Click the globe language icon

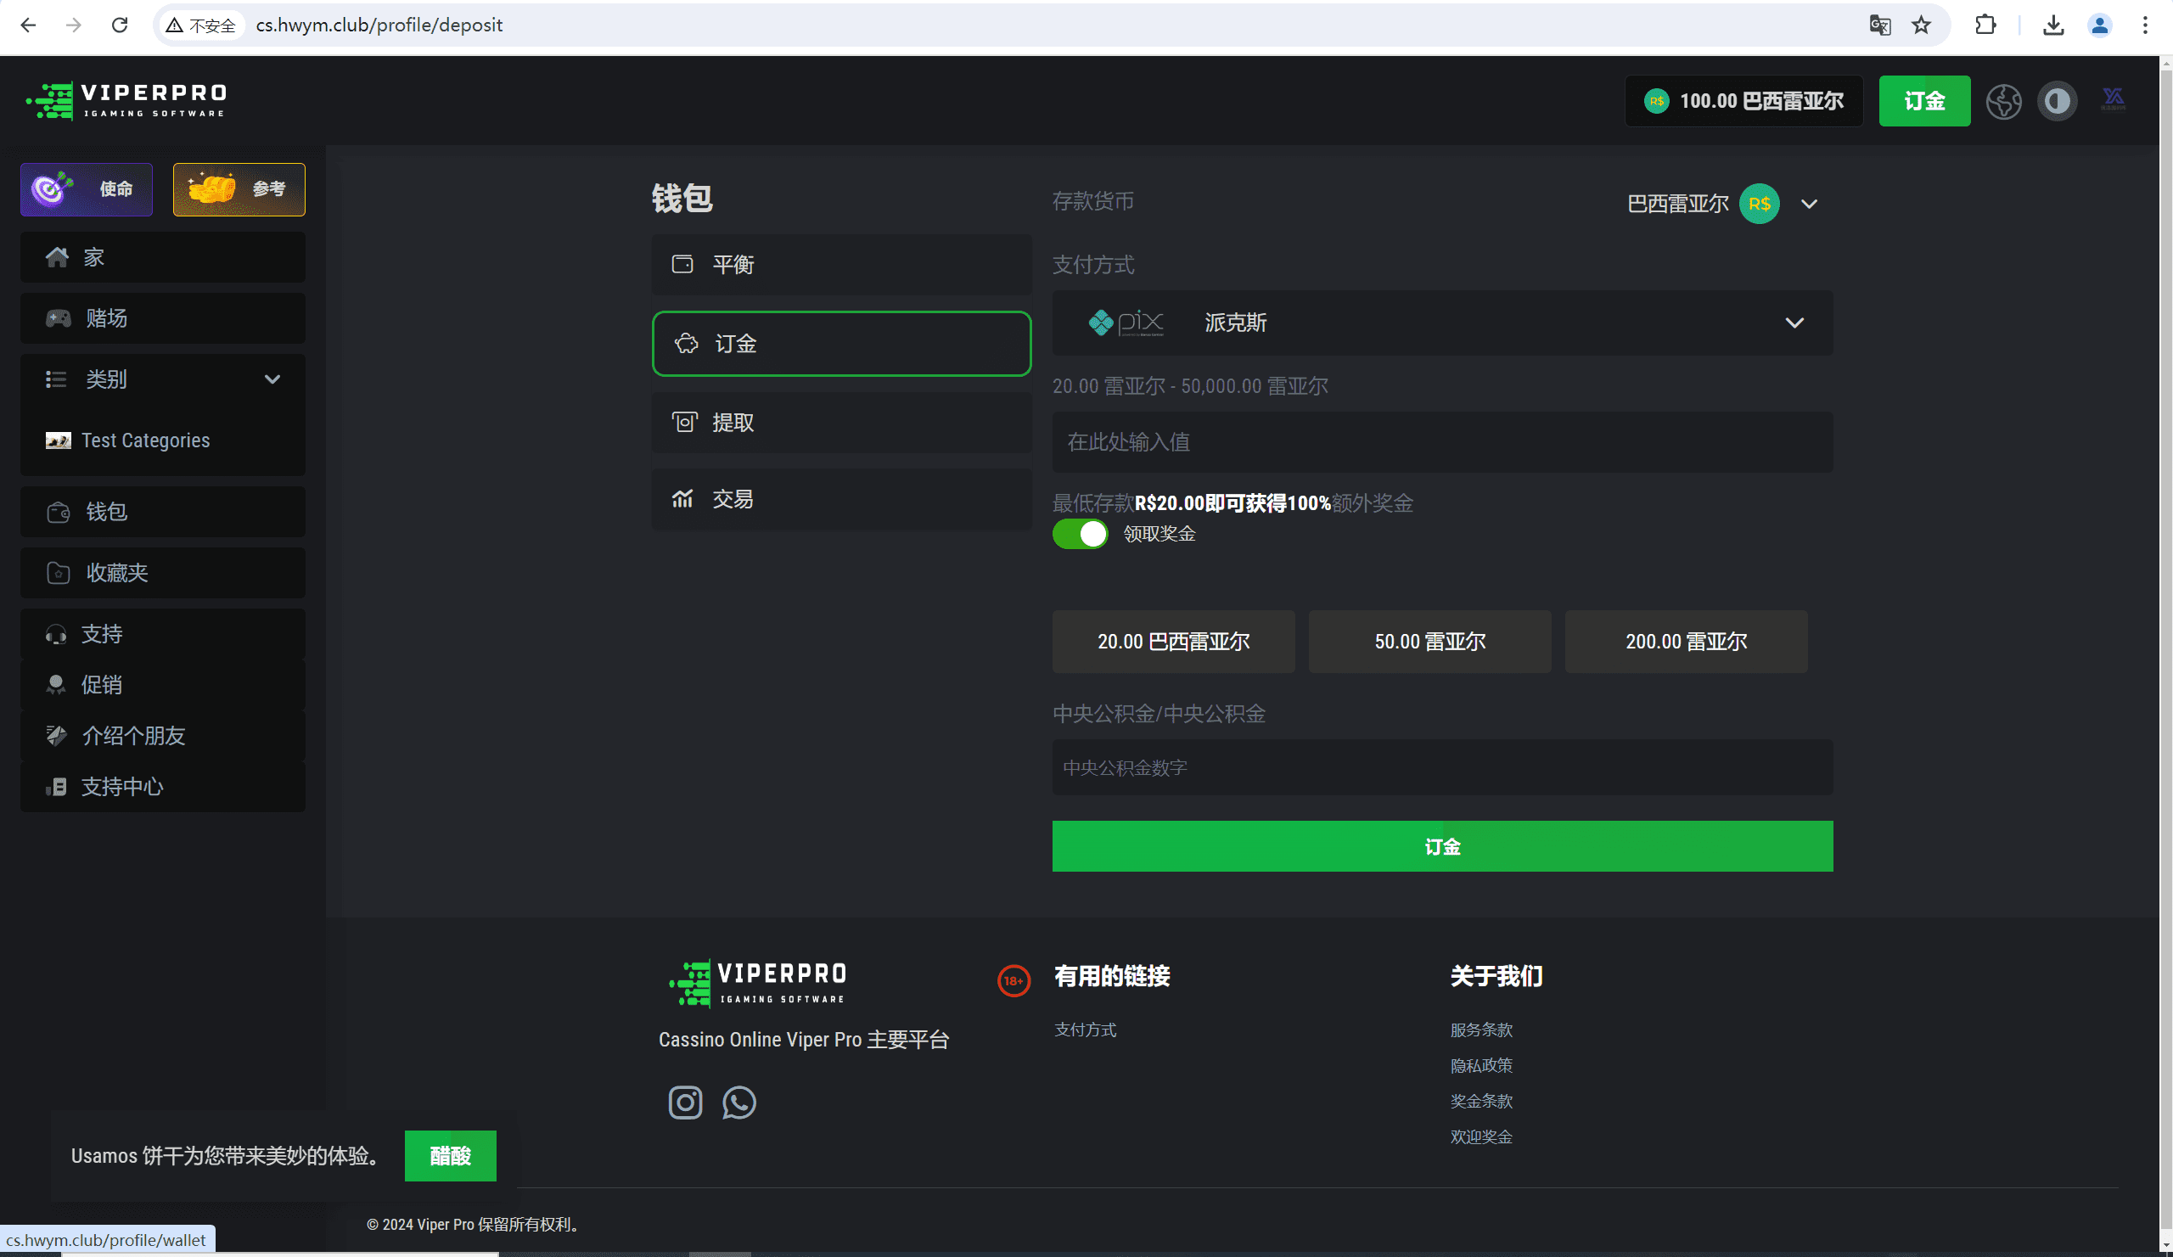point(2003,101)
